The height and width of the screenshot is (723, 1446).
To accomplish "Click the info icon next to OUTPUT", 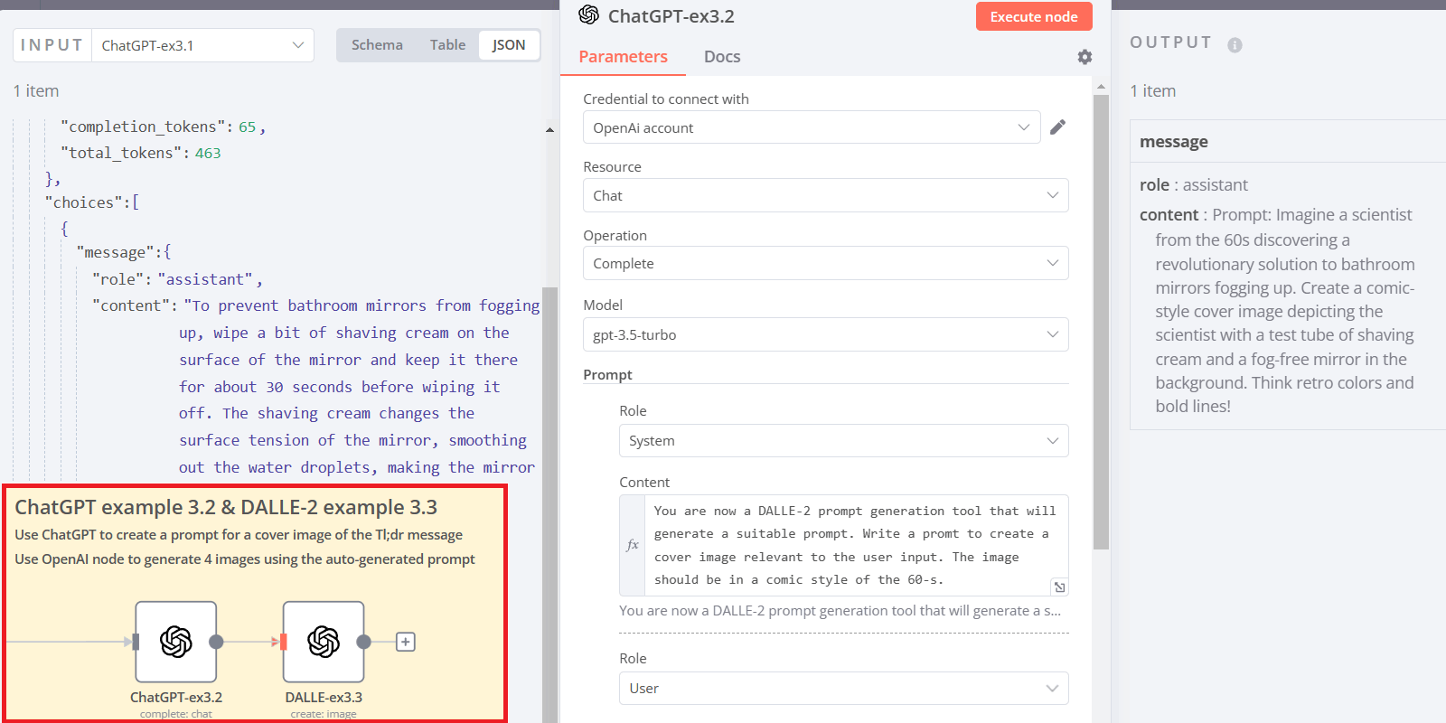I will pos(1235,45).
